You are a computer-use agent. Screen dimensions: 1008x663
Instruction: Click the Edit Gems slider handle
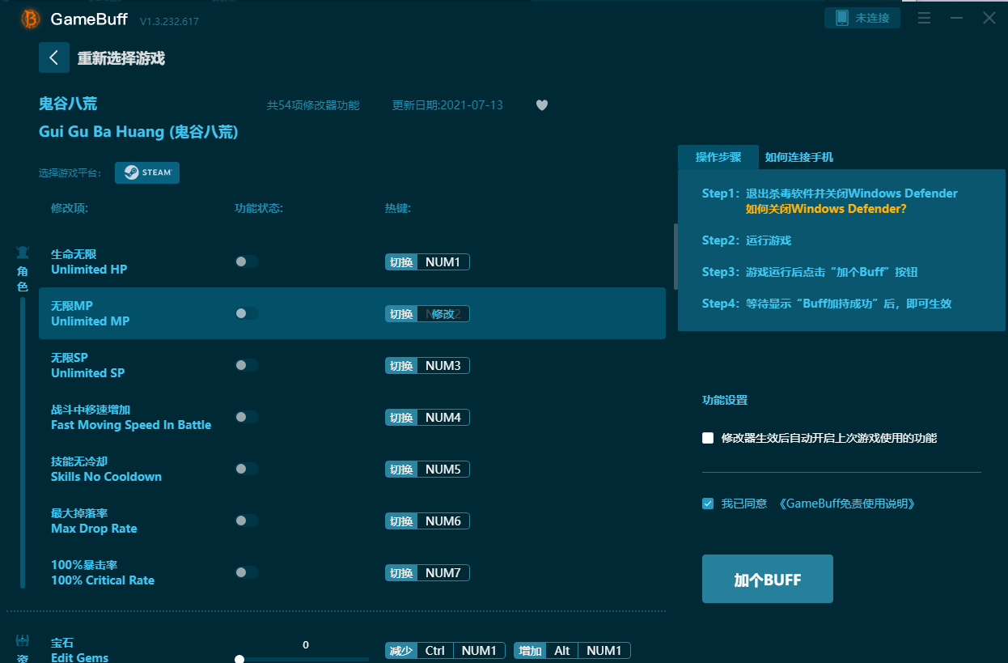click(239, 659)
